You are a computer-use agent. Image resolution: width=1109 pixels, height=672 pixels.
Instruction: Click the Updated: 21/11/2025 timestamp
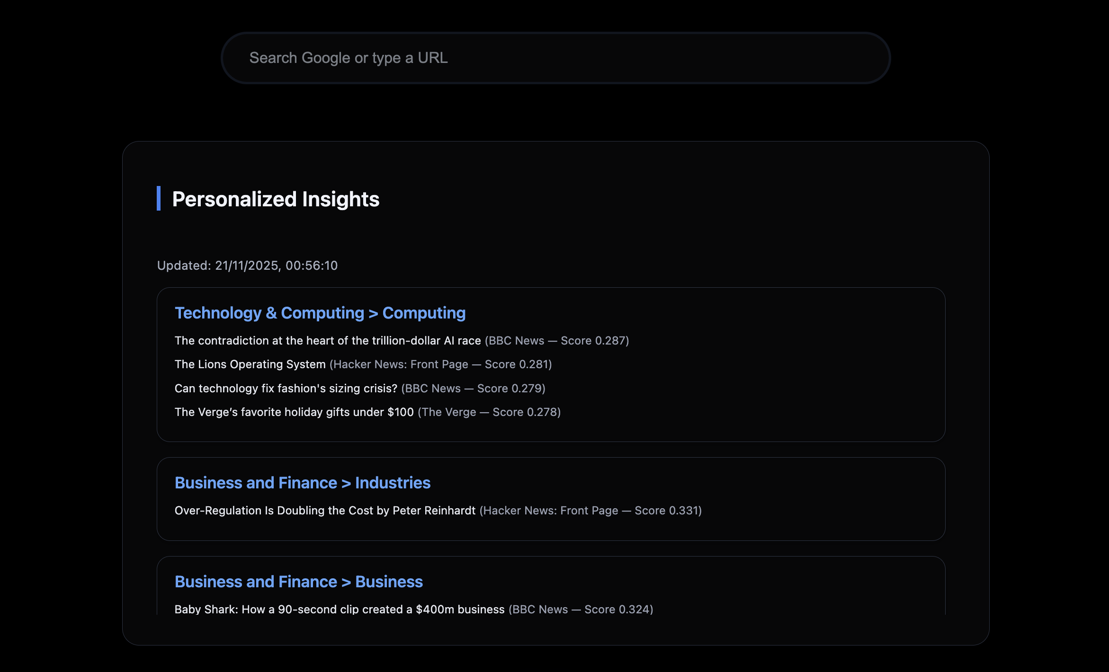247,265
